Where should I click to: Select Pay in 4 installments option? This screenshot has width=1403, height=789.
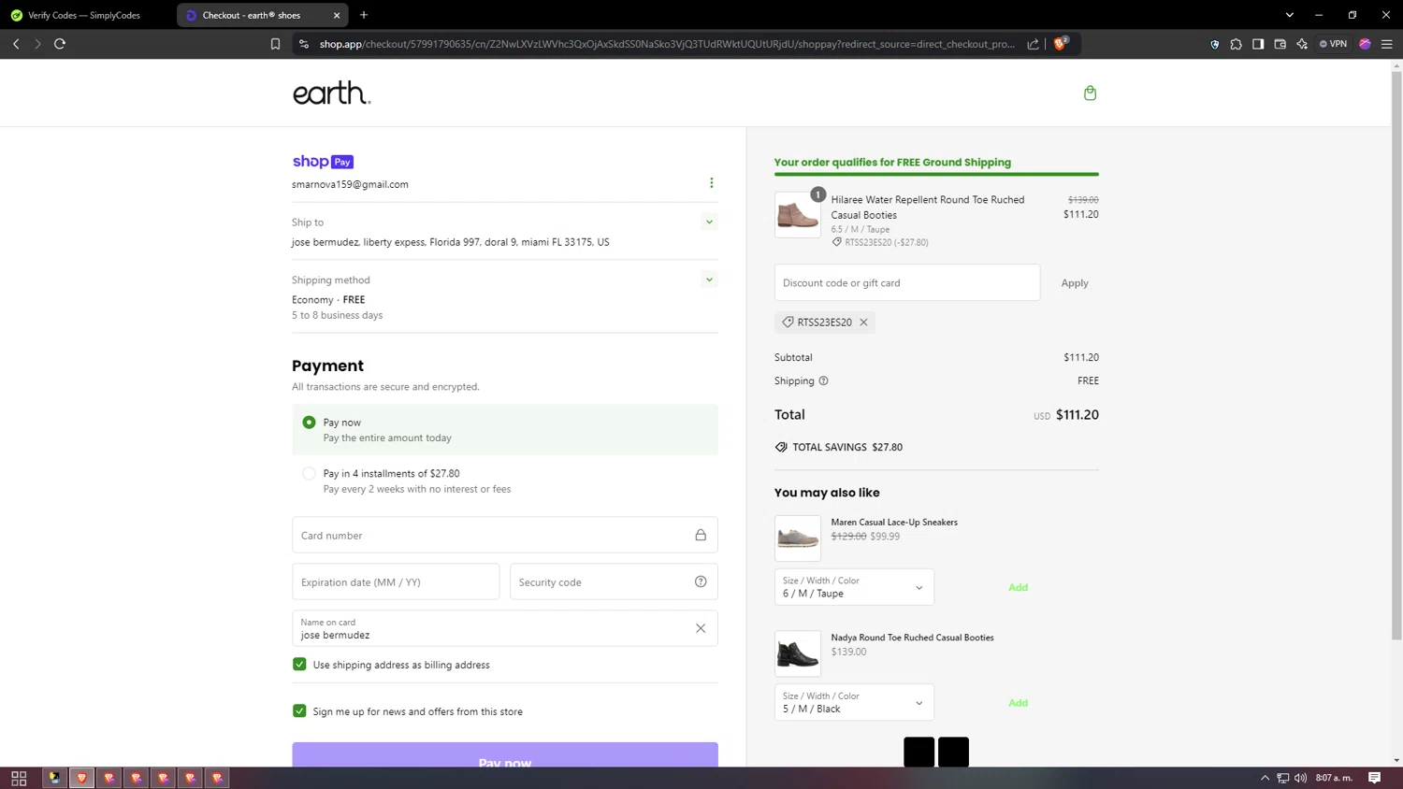pos(309,474)
